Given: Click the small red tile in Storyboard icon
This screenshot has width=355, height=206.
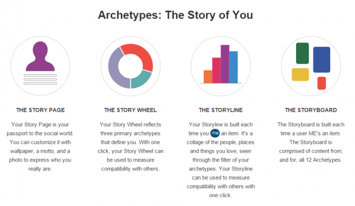Looking at the screenshot, I should 321,83.
